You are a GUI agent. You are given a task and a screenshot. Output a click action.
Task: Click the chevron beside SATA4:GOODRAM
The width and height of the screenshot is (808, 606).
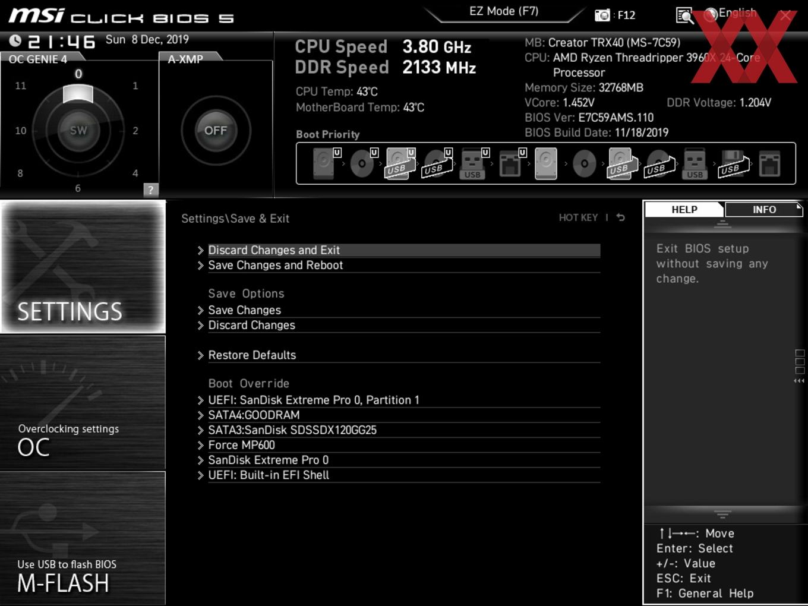click(201, 415)
